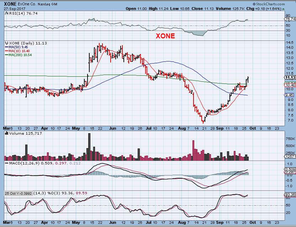Viewport: 296px width, 227px height.
Task: Click the 500K volume axis label
Action: [x=291, y=146]
